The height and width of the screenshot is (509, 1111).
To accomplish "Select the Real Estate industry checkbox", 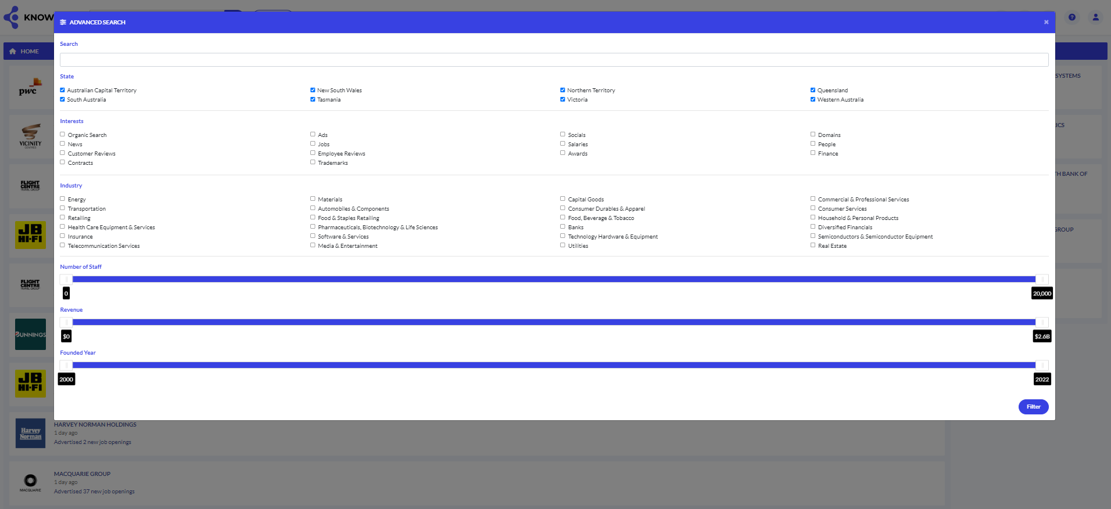I will click(813, 246).
